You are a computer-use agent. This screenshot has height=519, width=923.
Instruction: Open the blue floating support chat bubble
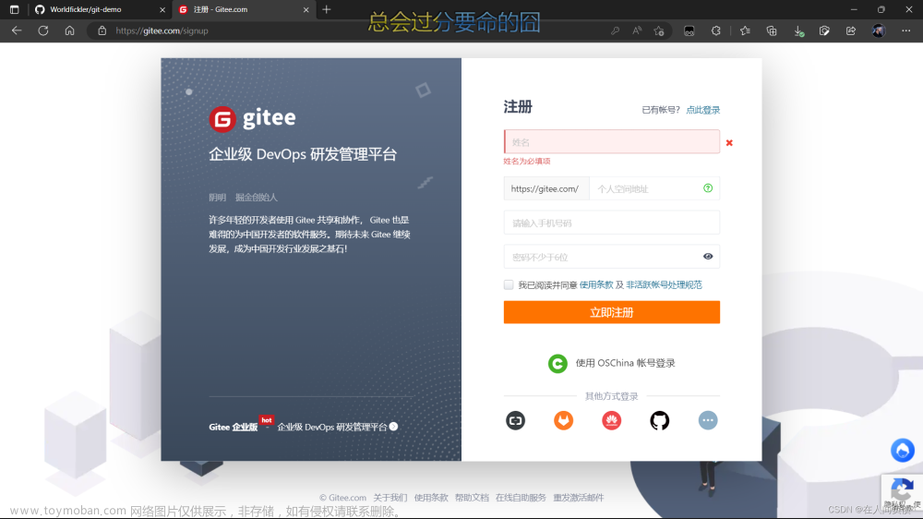point(903,450)
